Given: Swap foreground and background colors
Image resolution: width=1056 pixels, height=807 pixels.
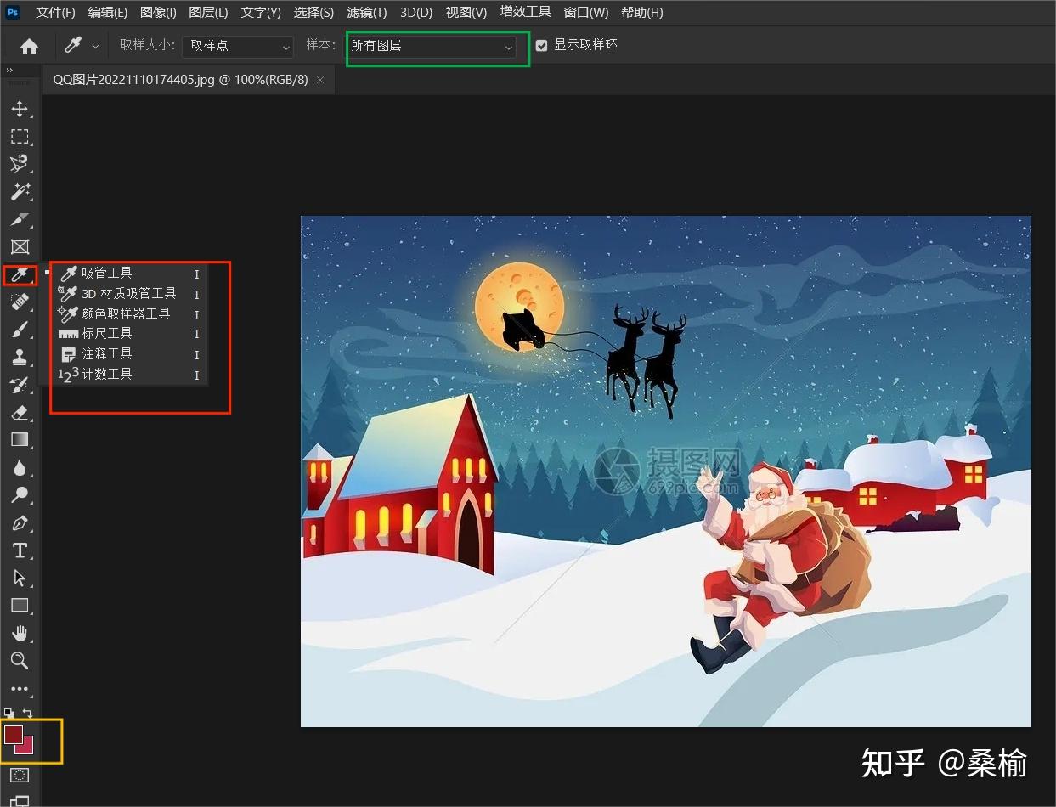Looking at the screenshot, I should [28, 714].
